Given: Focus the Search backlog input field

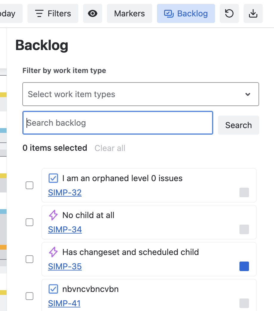Looking at the screenshot, I should [118, 123].
